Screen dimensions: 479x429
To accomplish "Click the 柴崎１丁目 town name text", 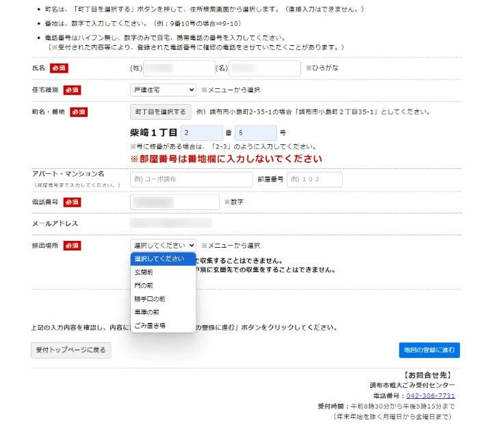I will (154, 133).
